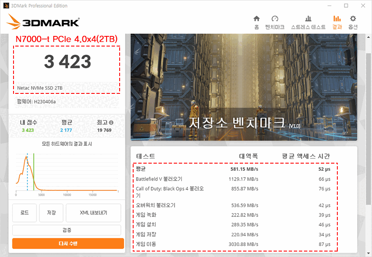The height and width of the screenshot is (257, 372).
Task: Click the vertical scrollbar thumb at right
Action: click(x=368, y=128)
